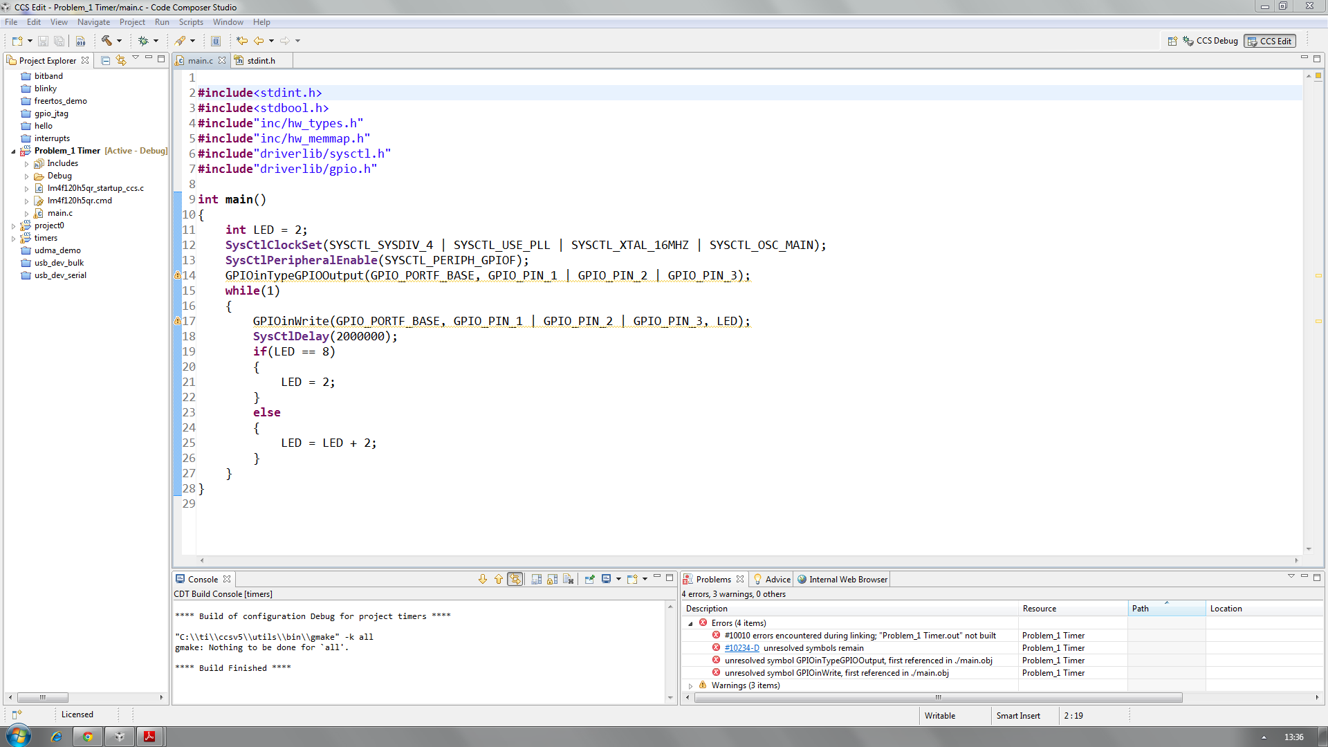Expand the Warnings (3 items) group
The image size is (1328, 747).
point(690,685)
